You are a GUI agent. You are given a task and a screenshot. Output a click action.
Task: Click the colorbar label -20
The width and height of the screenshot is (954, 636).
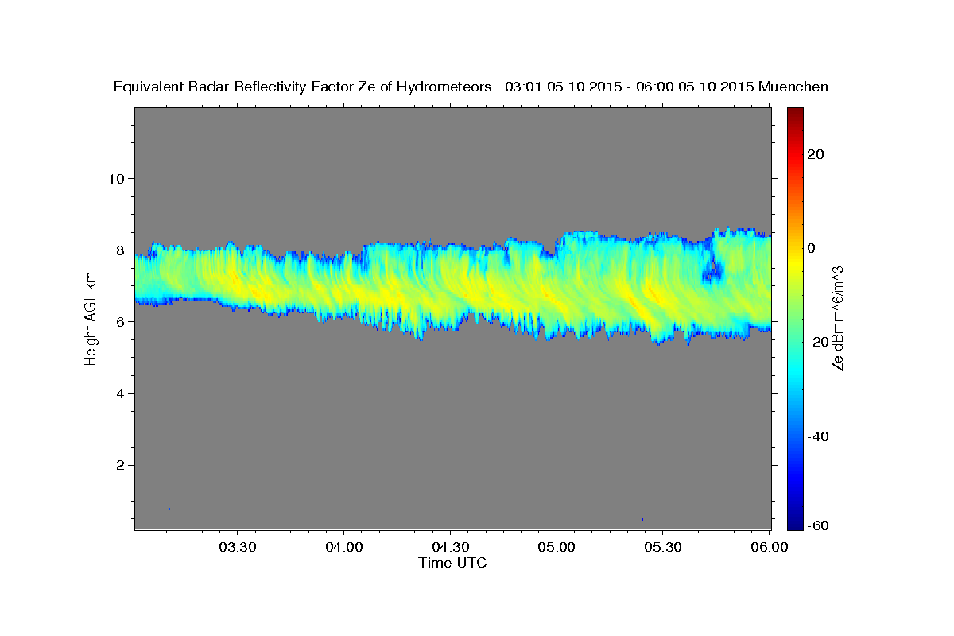pyautogui.click(x=817, y=342)
